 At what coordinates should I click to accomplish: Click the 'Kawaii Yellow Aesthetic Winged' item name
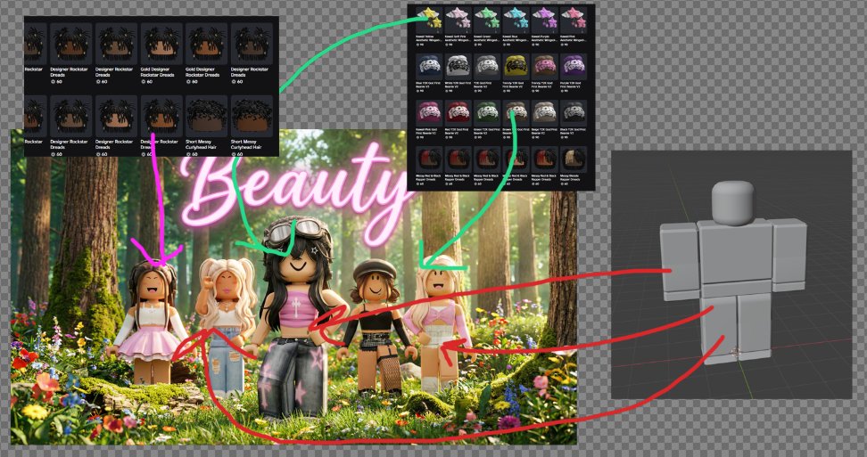click(x=428, y=37)
